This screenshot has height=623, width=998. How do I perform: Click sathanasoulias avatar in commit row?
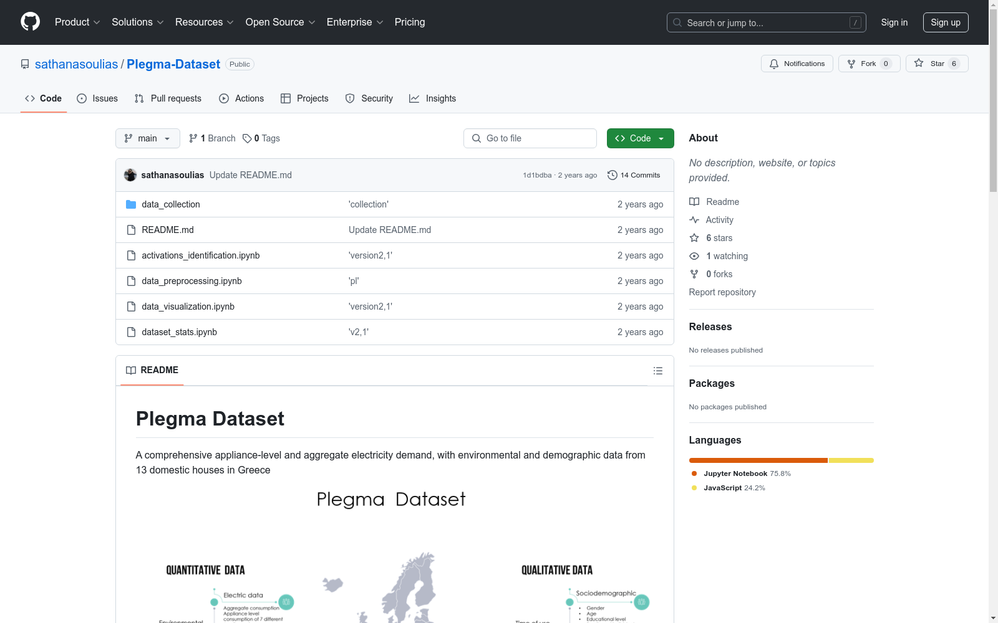pyautogui.click(x=130, y=175)
